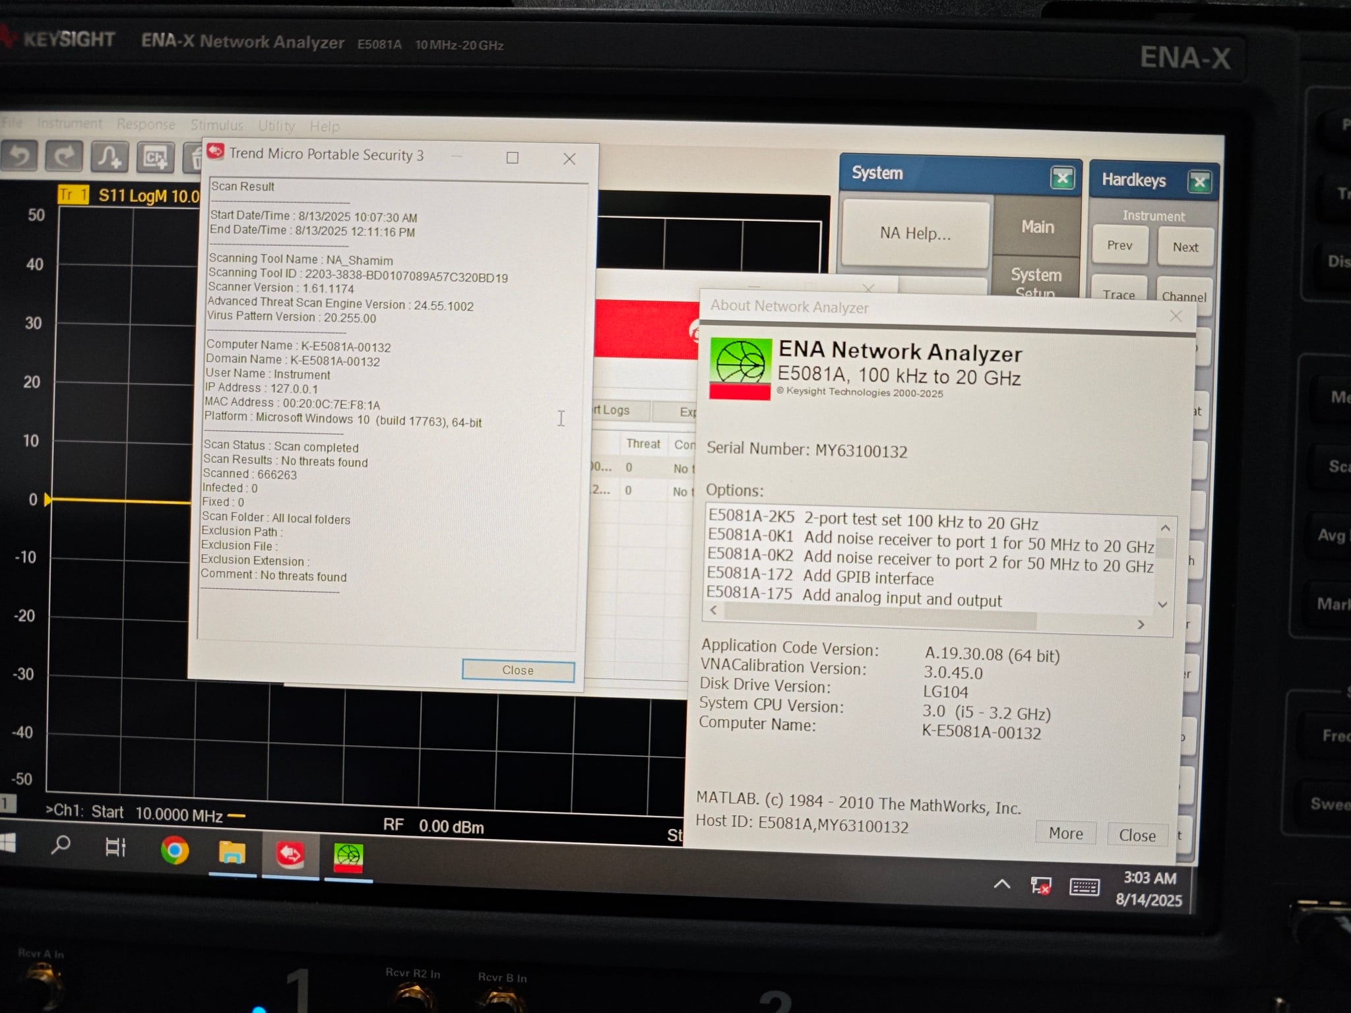The image size is (1351, 1013).
Task: Click the Serial Number MY63100132 text
Action: [807, 450]
